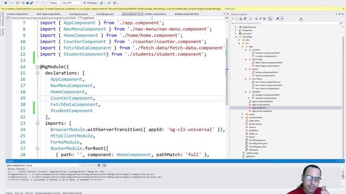Collapse the declarations array block
The width and height of the screenshot is (346, 194).
tap(37, 73)
